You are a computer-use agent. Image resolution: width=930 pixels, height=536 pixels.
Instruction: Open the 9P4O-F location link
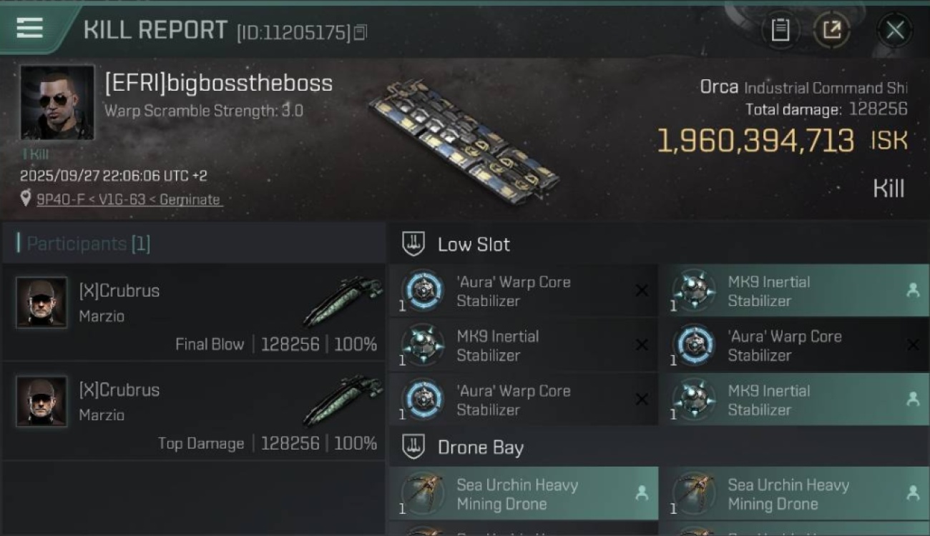(x=129, y=199)
